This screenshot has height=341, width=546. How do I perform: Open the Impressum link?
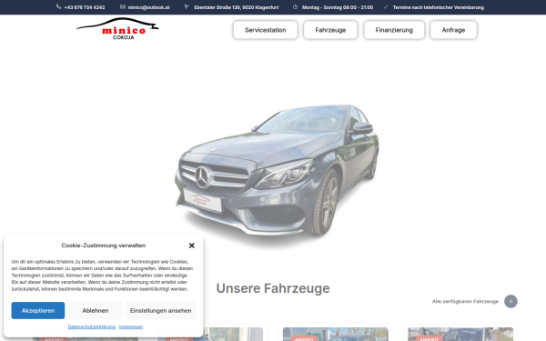(x=131, y=326)
